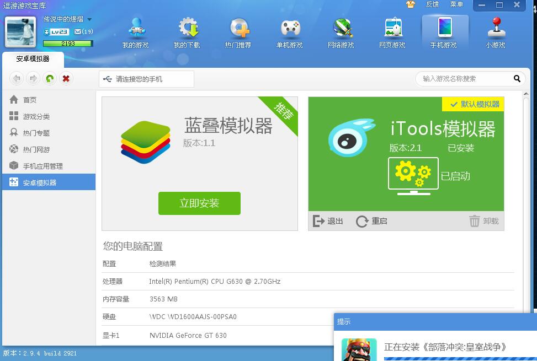Click 请连接您的手机 connect phone button
The height and width of the screenshot is (361, 537).
pos(147,79)
